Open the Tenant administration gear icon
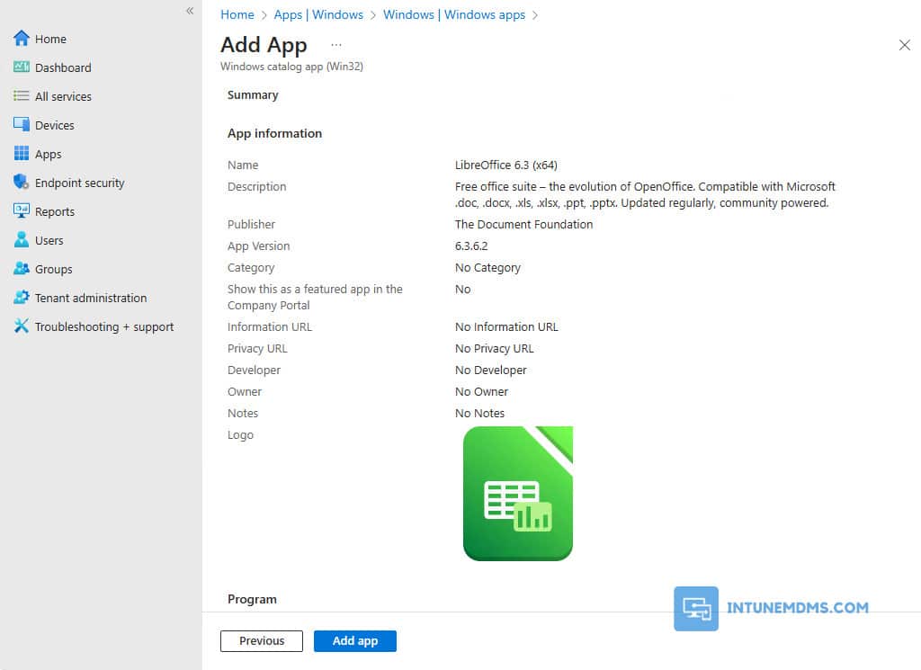This screenshot has height=670, width=921. pos(22,297)
